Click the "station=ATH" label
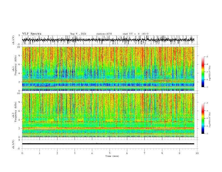The height and width of the screenshot is (172, 222). point(104,34)
